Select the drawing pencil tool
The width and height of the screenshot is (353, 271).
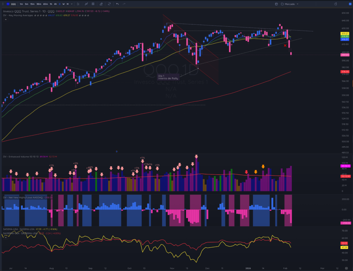click(x=101, y=4)
